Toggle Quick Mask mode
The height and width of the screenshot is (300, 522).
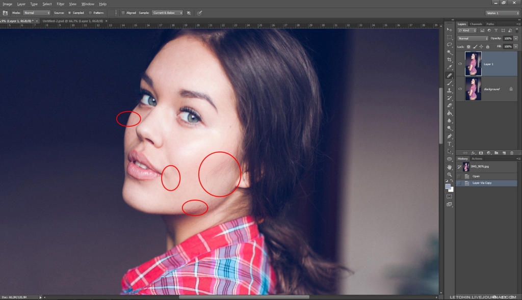450,197
